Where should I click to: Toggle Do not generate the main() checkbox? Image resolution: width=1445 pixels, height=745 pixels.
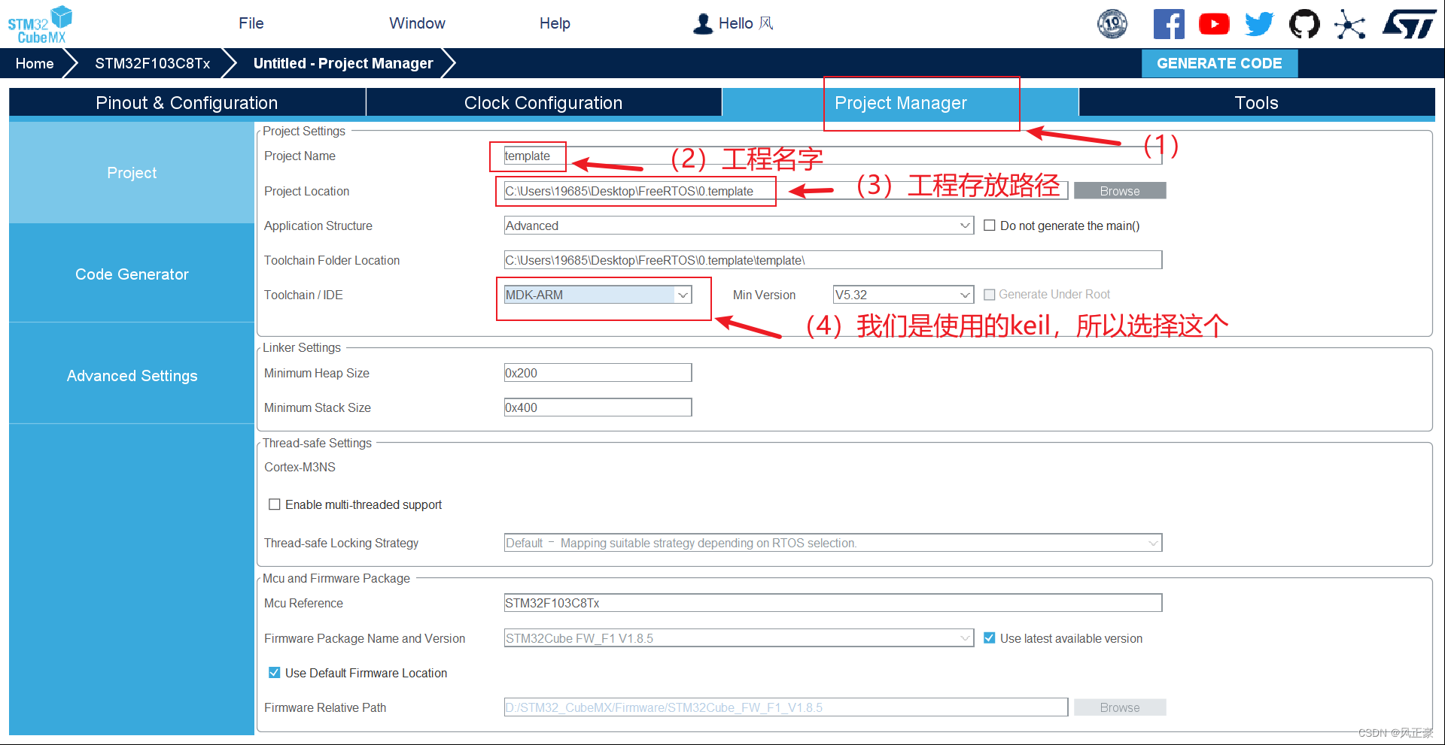[990, 226]
